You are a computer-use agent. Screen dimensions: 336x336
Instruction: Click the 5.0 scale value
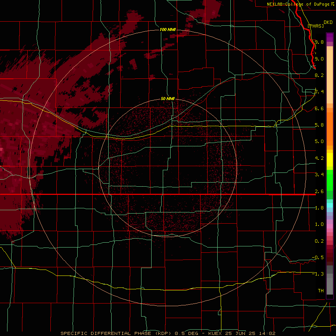[x=319, y=141]
